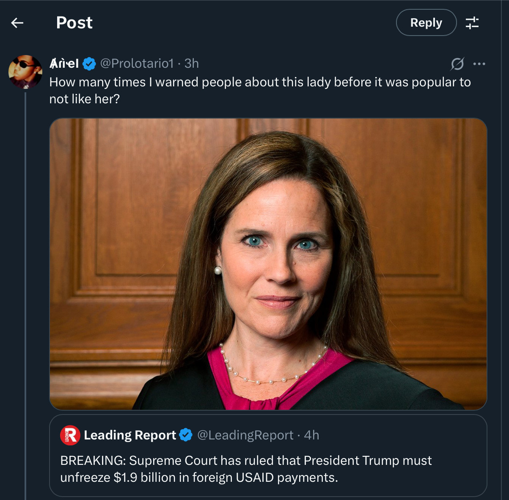
Task: Click the @LeadingReport handle
Action: pyautogui.click(x=245, y=435)
